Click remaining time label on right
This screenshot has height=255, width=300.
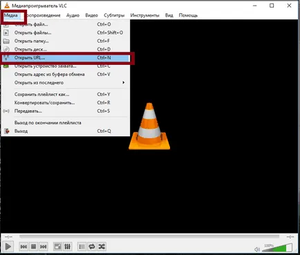click(290, 237)
